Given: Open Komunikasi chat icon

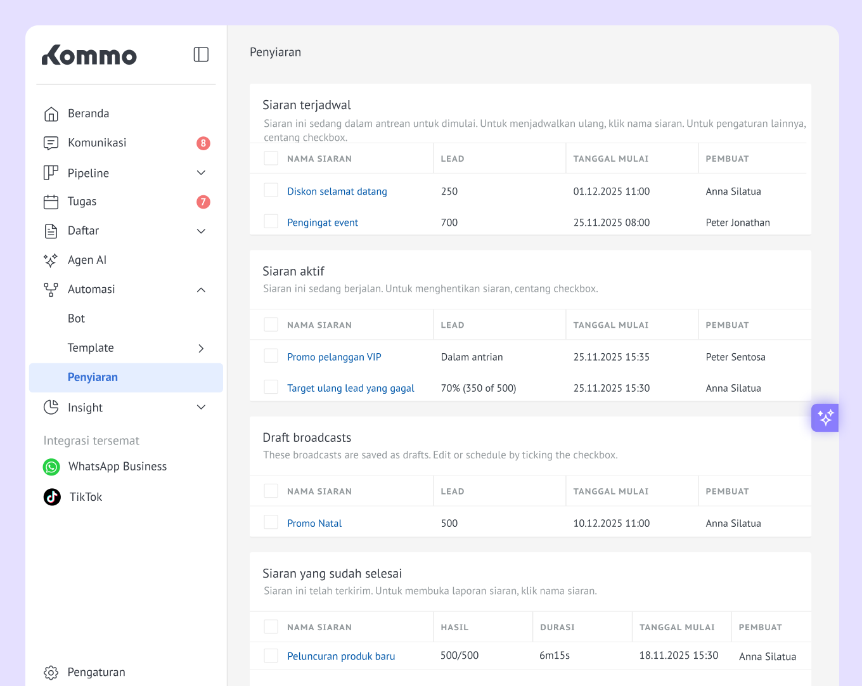Looking at the screenshot, I should (x=51, y=143).
